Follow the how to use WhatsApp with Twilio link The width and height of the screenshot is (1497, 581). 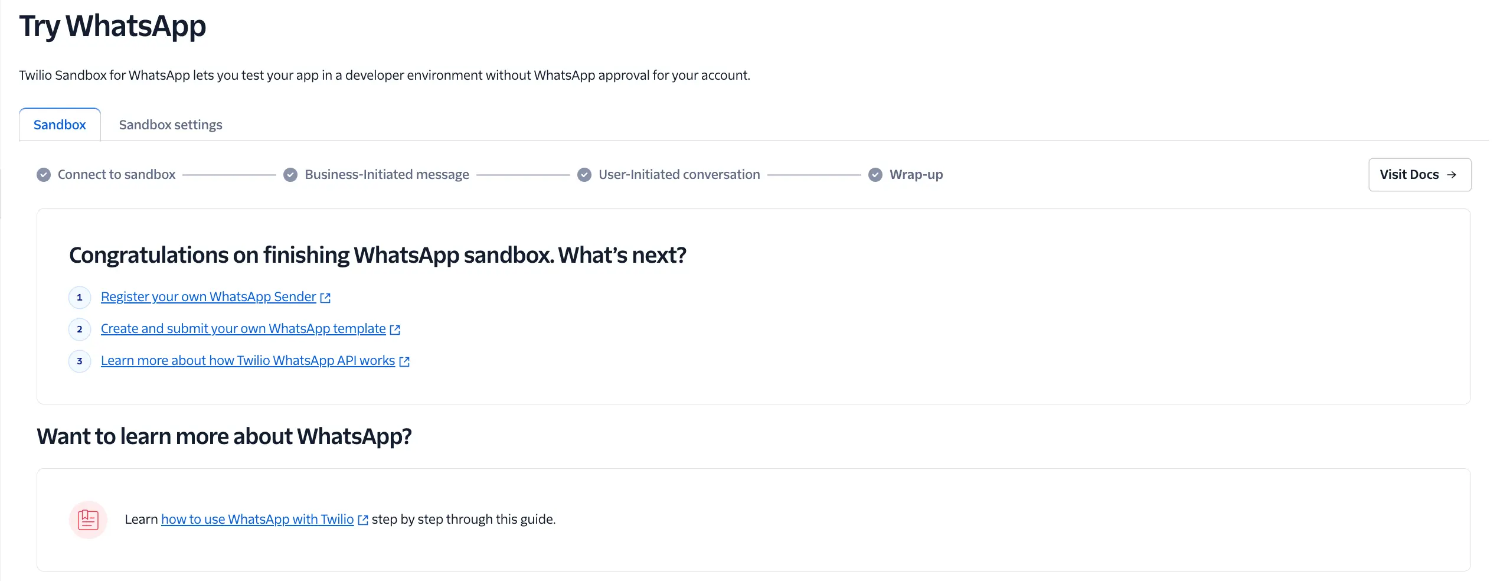tap(257, 520)
